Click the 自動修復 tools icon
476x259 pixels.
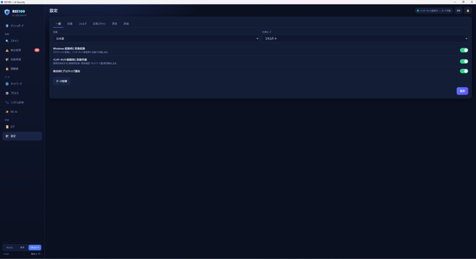point(7,60)
